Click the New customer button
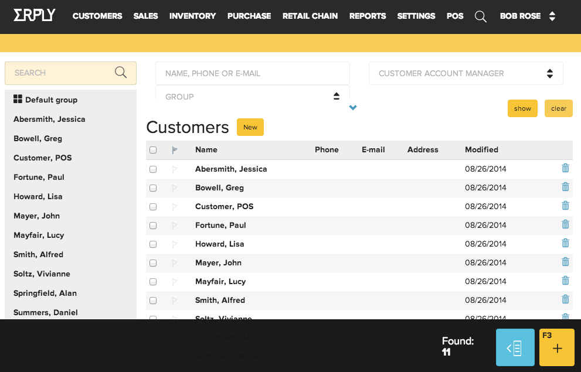Screen dimensions: 581x372 250,127
